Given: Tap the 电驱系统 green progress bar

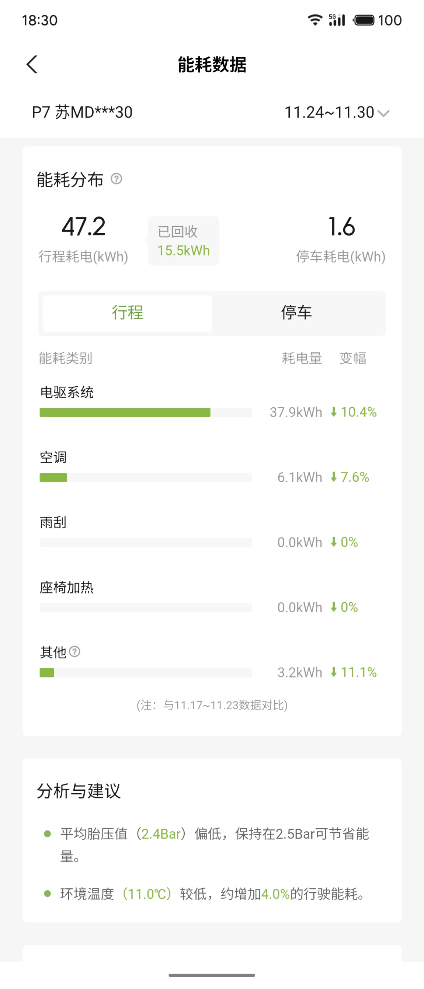Looking at the screenshot, I should (125, 412).
